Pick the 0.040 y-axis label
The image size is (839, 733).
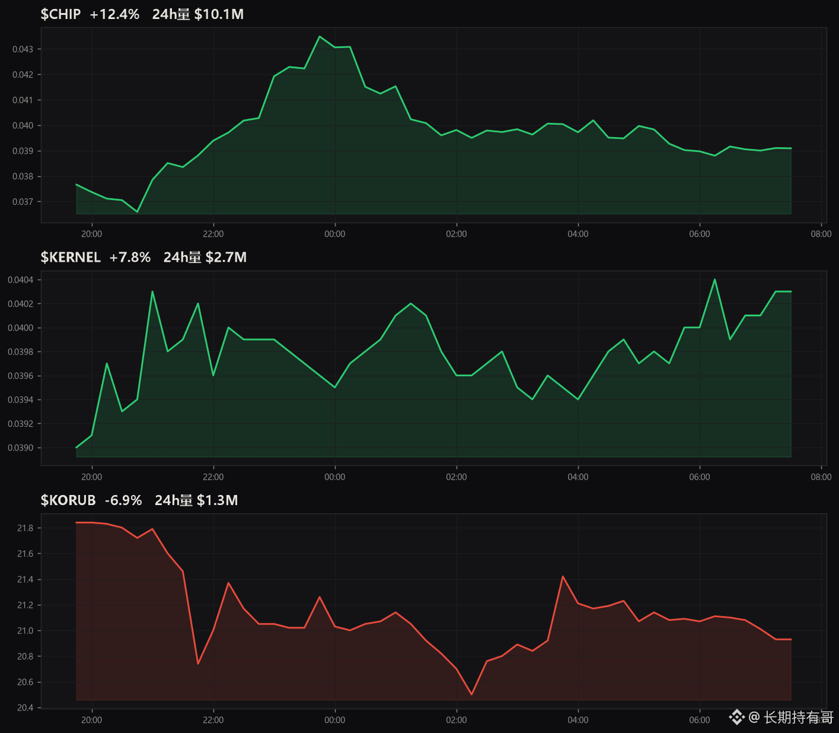[23, 126]
